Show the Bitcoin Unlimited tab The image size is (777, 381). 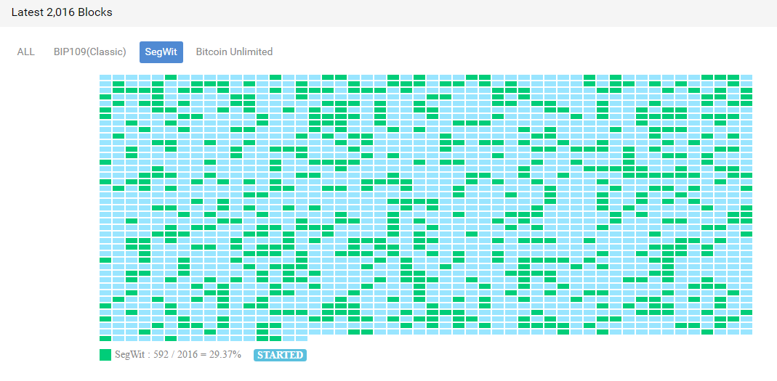[234, 52]
